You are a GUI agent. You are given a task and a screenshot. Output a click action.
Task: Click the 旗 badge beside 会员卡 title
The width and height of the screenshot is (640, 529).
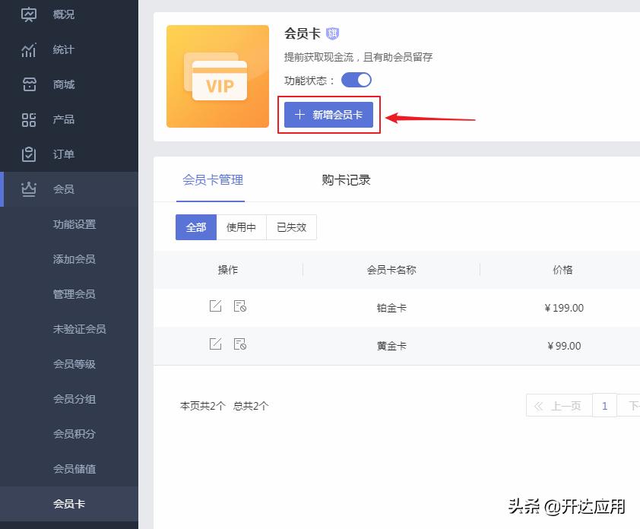[330, 33]
